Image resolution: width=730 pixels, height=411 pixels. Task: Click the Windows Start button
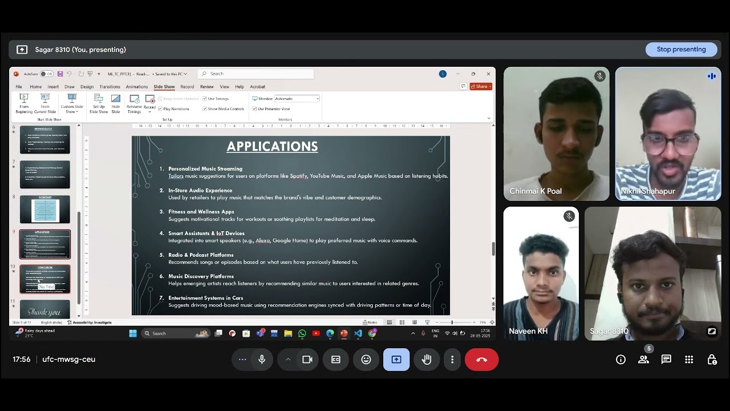[133, 333]
